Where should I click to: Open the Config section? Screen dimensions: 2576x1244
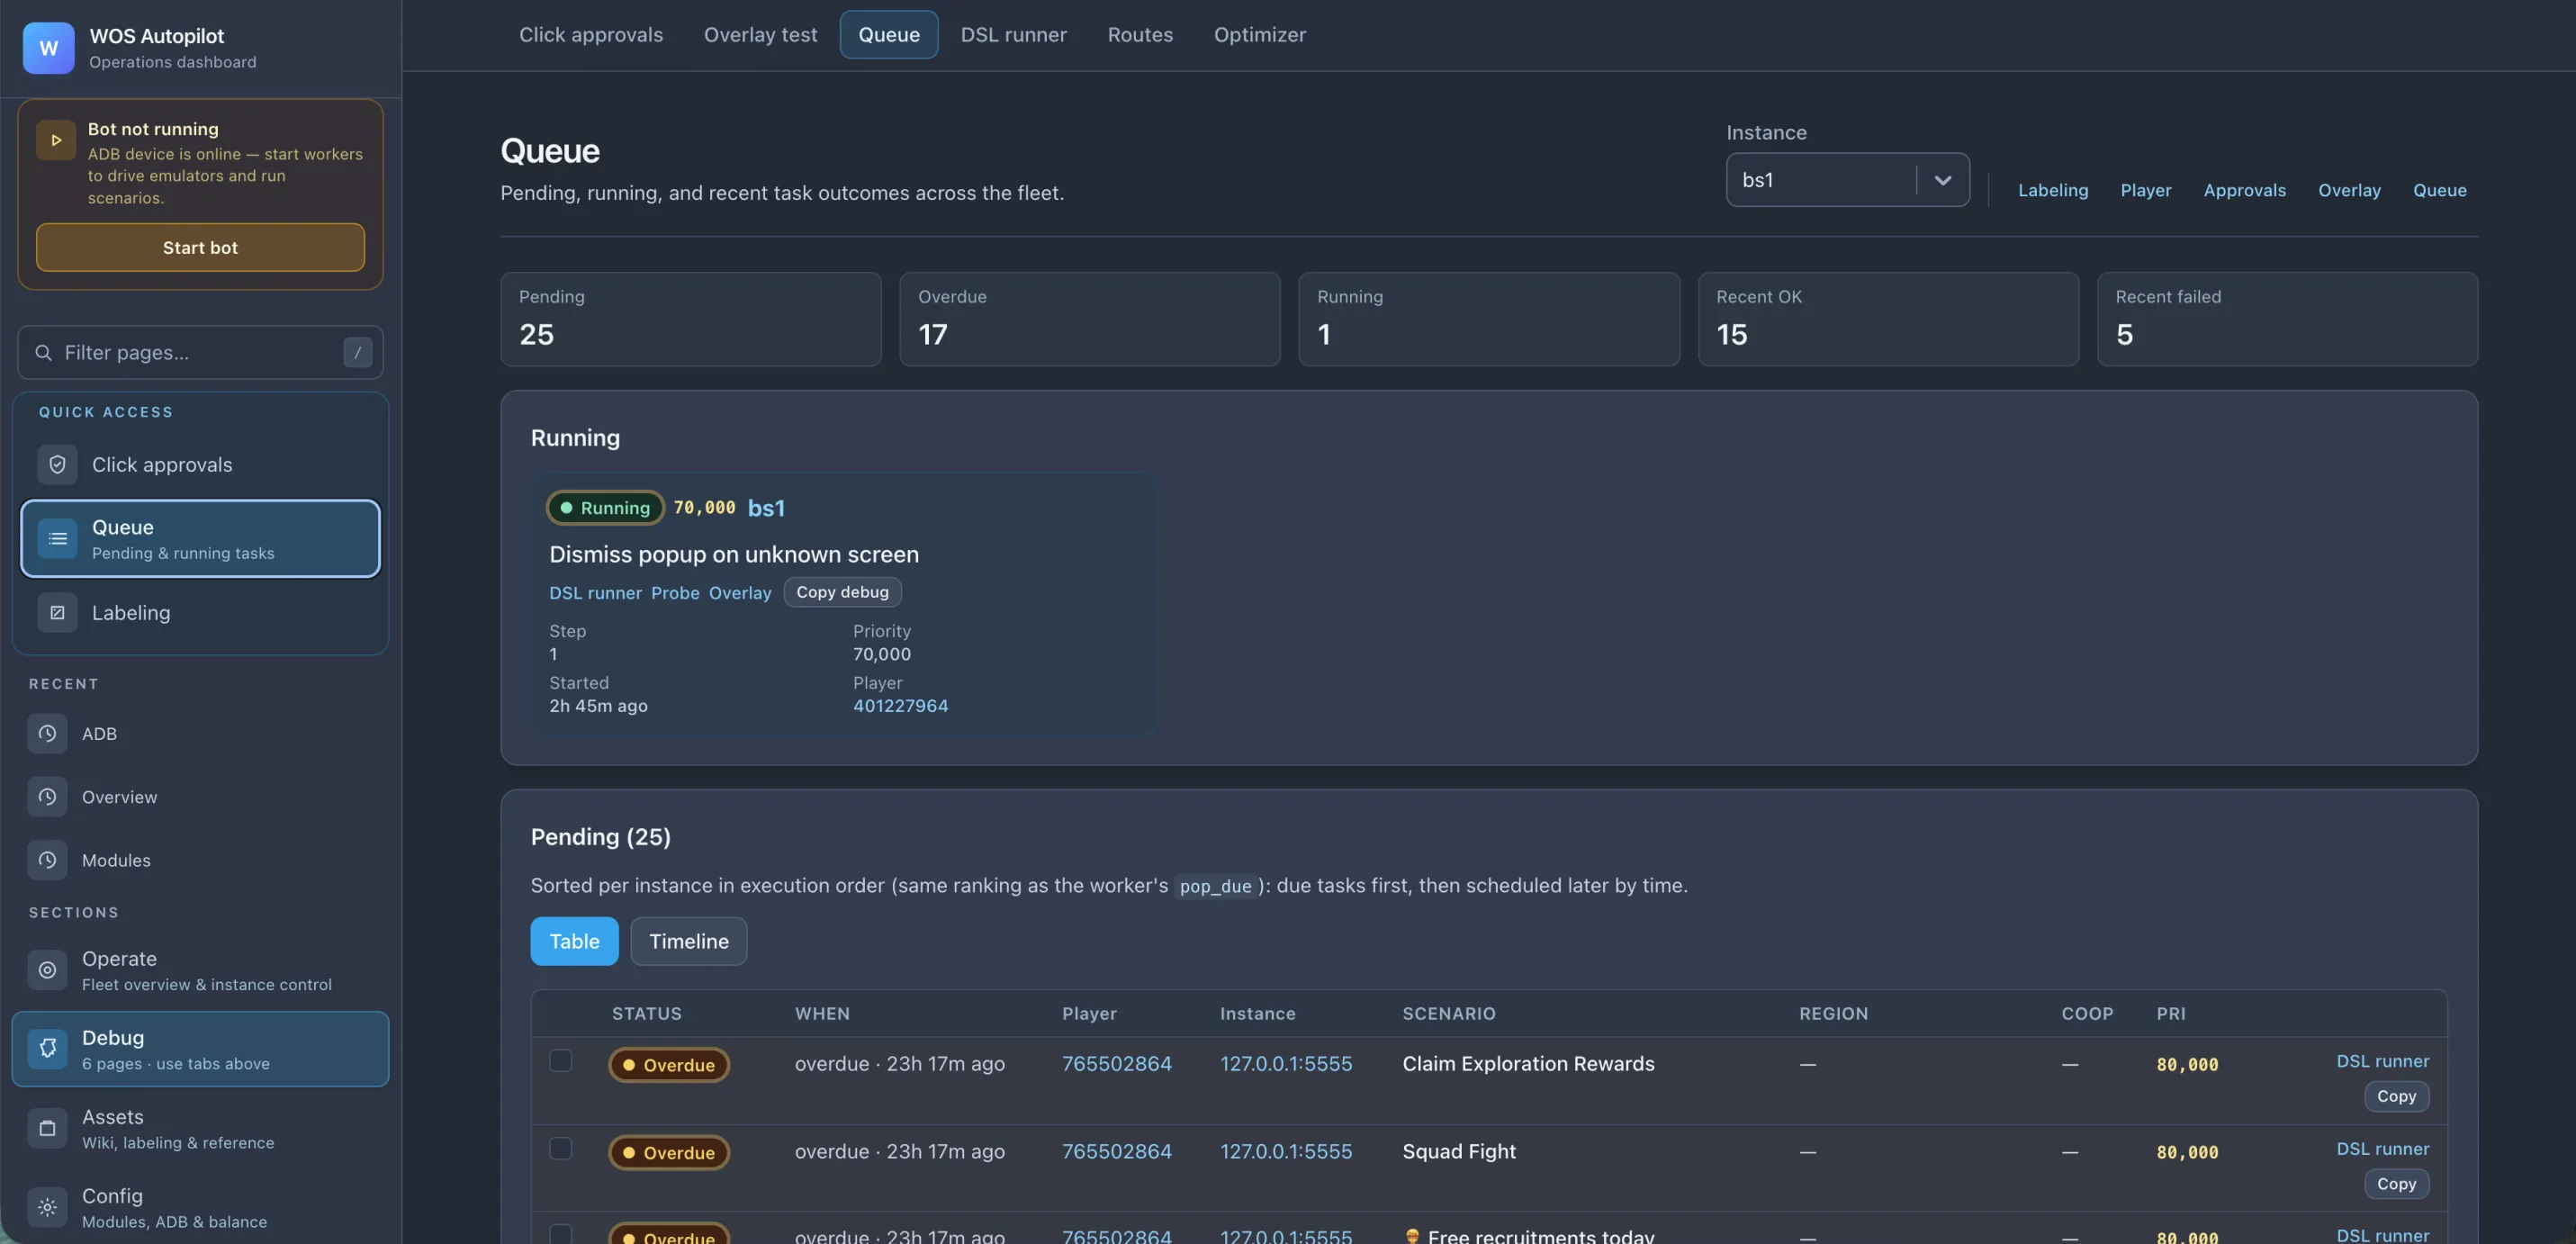point(200,1207)
